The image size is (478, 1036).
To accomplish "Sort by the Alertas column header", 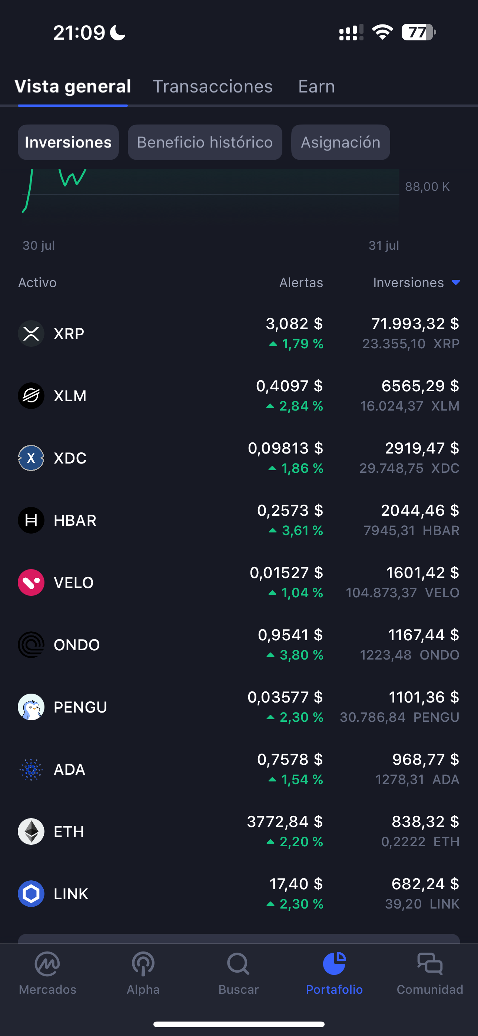I will [x=301, y=282].
